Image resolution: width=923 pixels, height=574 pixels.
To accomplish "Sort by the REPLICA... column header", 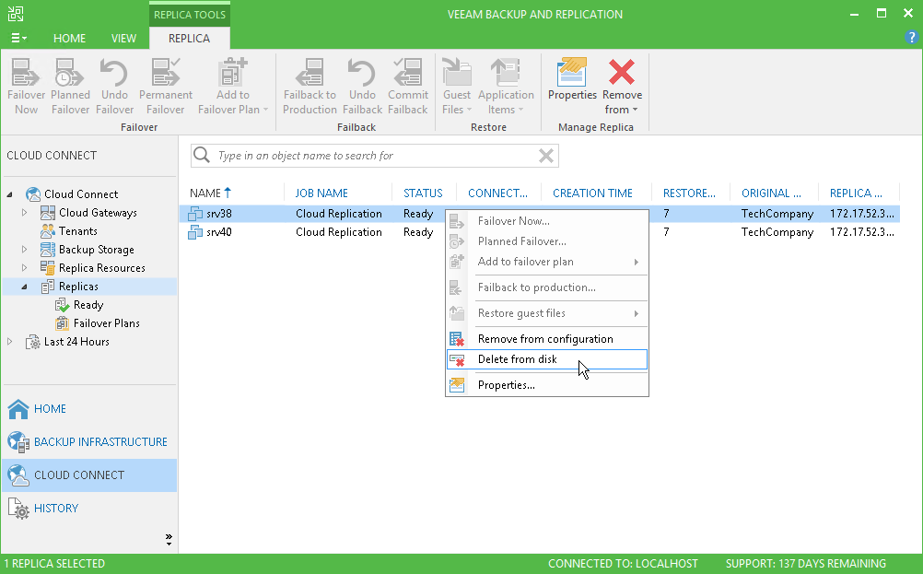I will [x=856, y=193].
